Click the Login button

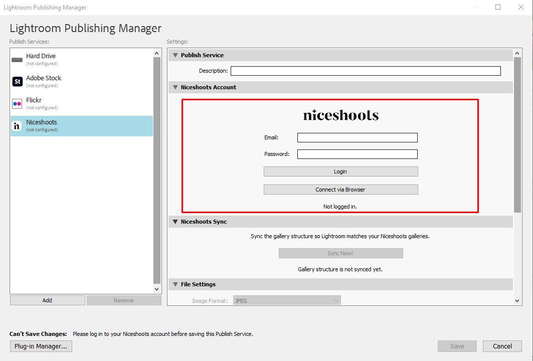(x=340, y=171)
